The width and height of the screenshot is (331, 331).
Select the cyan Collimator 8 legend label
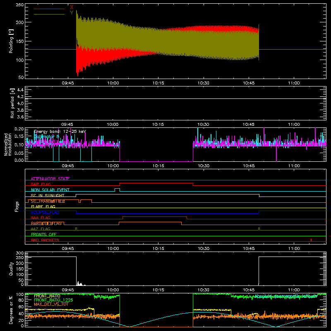click(x=46, y=137)
